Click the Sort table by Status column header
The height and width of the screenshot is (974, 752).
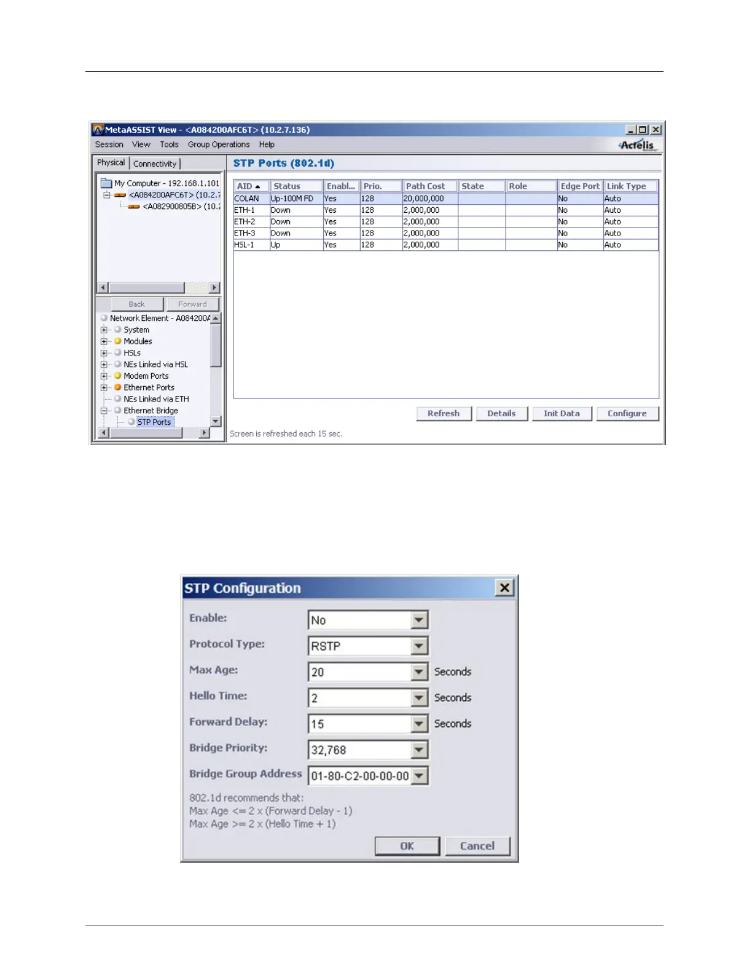point(296,186)
